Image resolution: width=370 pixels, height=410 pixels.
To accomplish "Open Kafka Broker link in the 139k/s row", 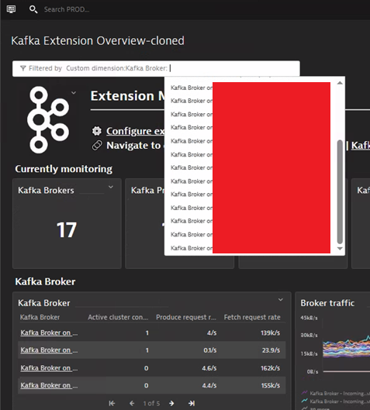I will coord(49,332).
